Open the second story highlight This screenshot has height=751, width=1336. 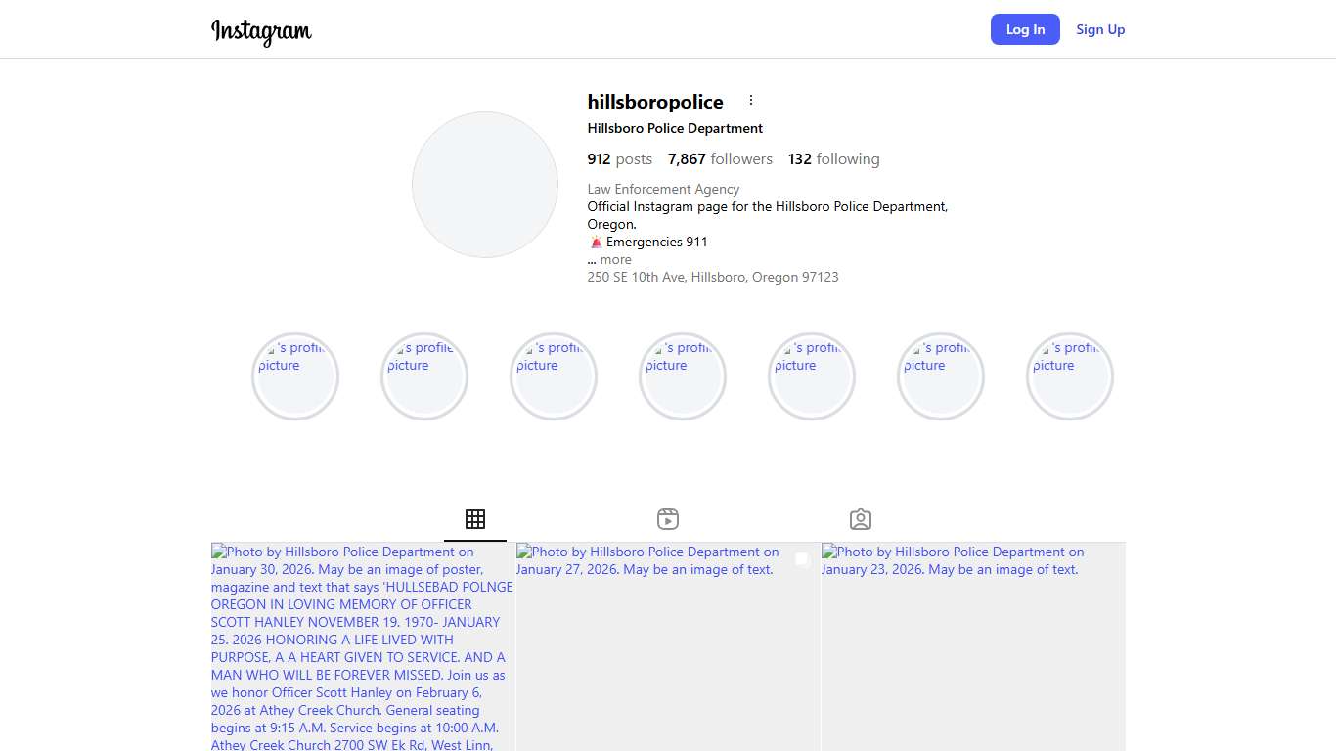[x=424, y=376]
